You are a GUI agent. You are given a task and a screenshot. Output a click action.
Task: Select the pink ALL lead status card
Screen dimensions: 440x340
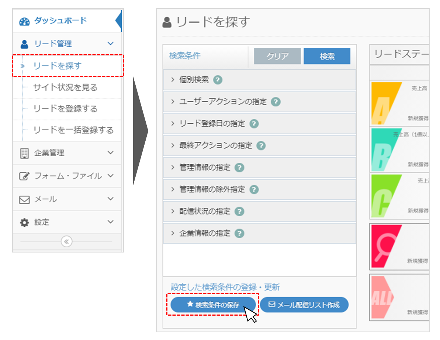click(400, 297)
